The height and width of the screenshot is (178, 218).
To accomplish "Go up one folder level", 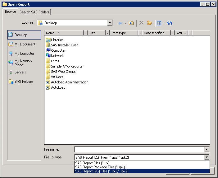I will click(x=131, y=23).
